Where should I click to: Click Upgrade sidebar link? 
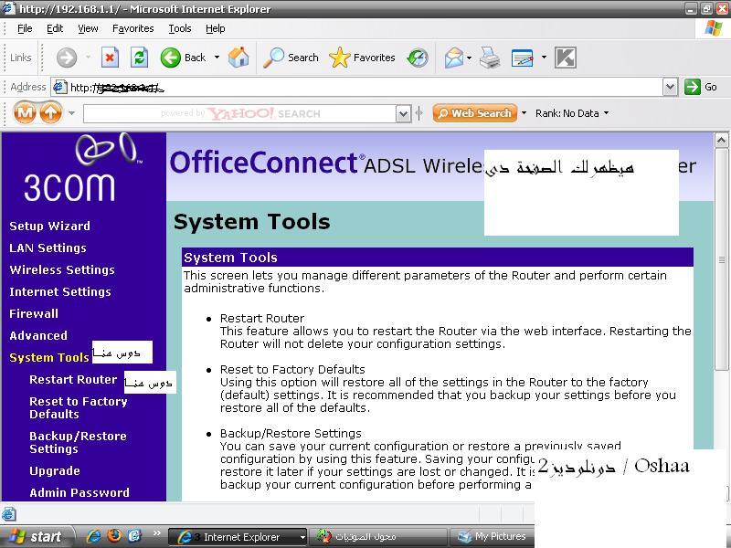55,470
